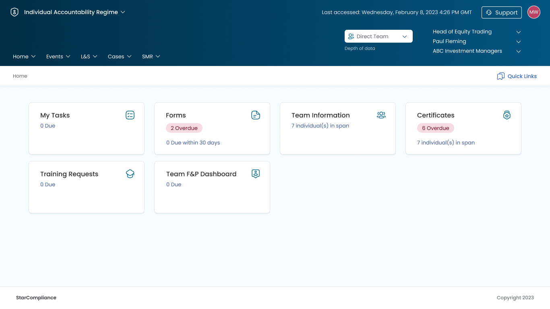
Task: Click the Training Requests graduation cap icon
Action: [130, 174]
